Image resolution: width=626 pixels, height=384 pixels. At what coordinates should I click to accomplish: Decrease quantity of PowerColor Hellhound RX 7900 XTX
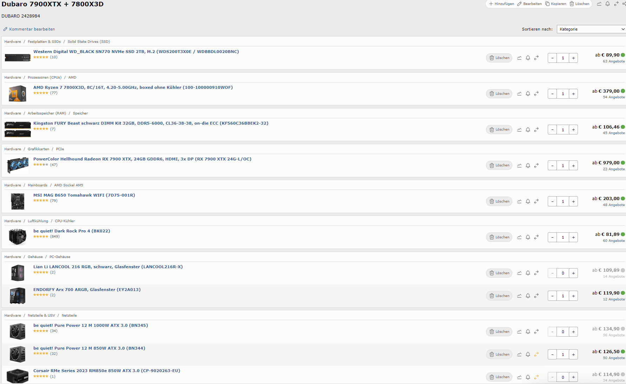[x=552, y=166]
